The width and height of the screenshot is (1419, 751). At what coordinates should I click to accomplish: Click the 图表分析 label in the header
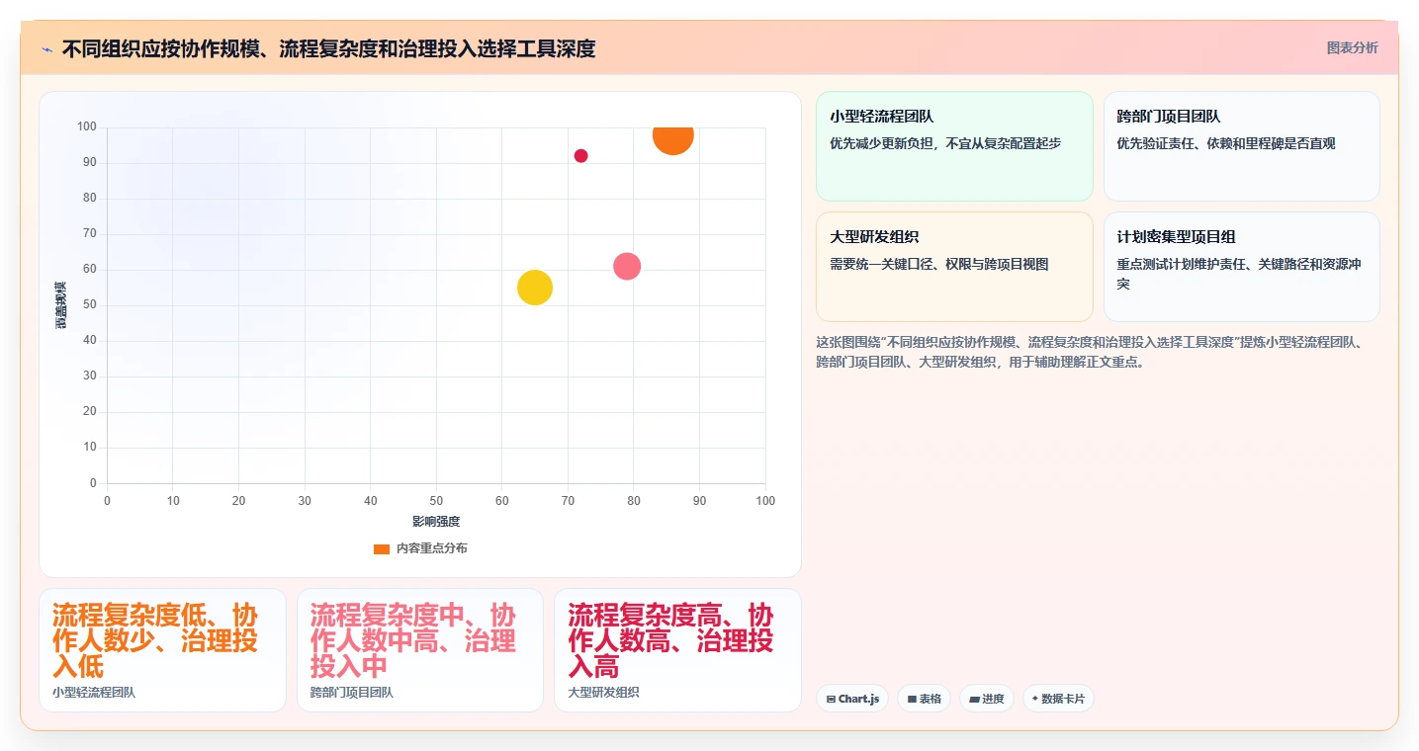[x=1352, y=47]
